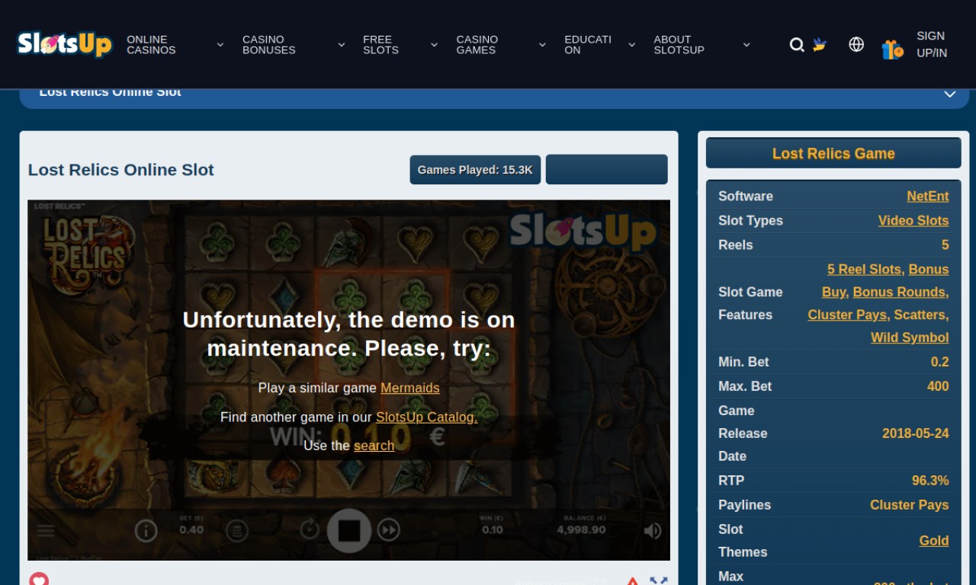
Task: Expand the Online Casinos menu chevron
Action: [x=220, y=45]
